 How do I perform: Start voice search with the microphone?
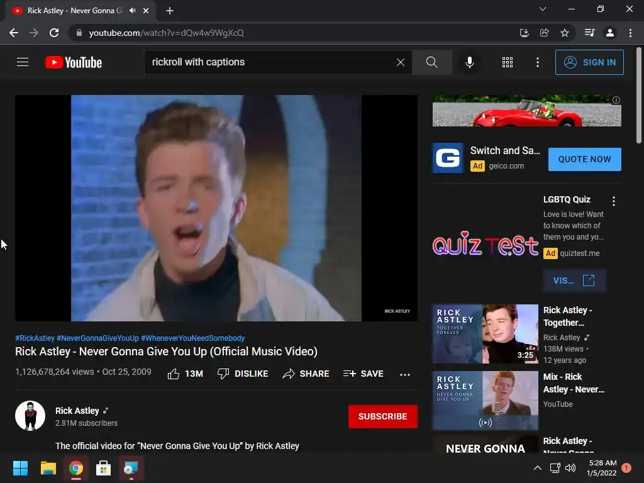coord(469,62)
